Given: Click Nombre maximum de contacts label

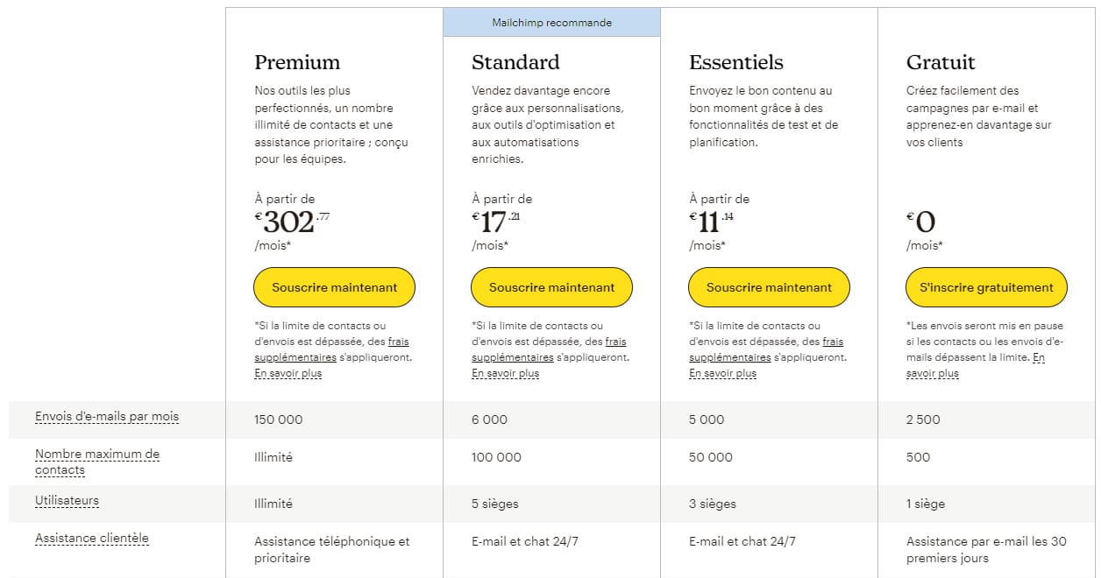Looking at the screenshot, I should [x=97, y=462].
